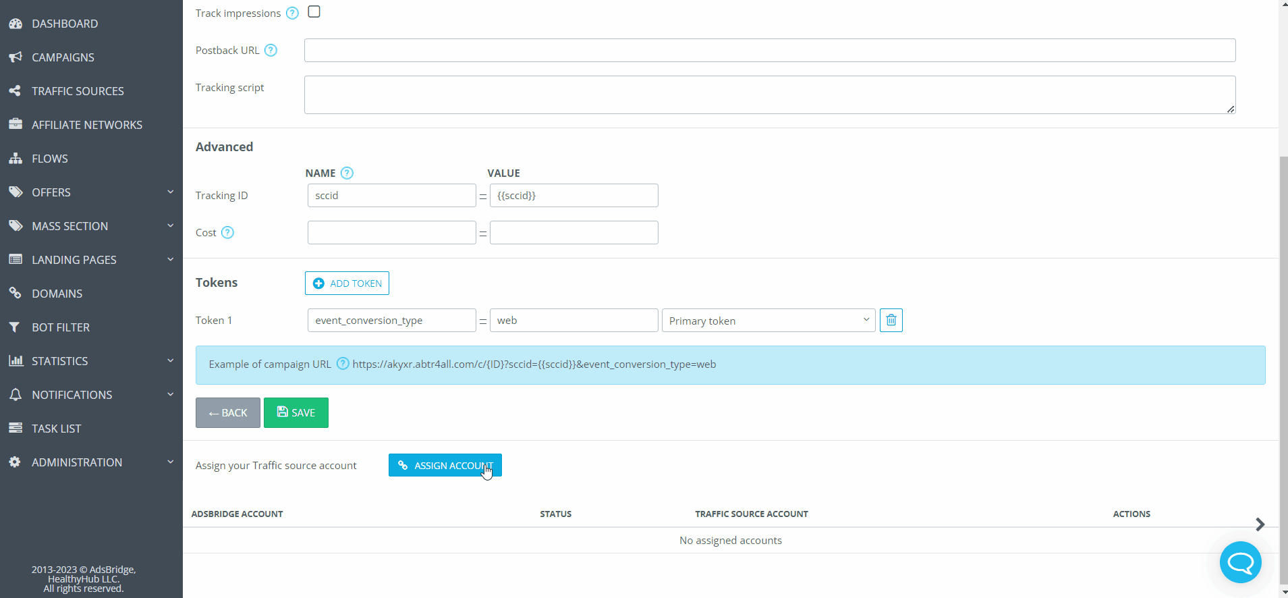Click the vertical page scrollbar
This screenshot has width=1288, height=598.
coord(1283,371)
